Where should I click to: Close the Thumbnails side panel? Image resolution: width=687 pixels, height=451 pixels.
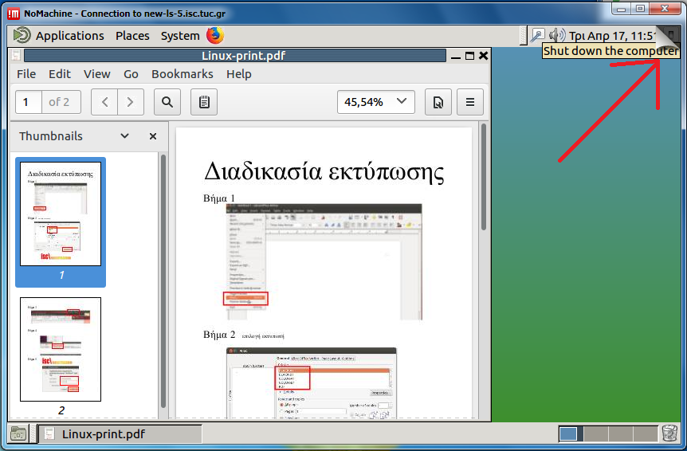coord(153,136)
